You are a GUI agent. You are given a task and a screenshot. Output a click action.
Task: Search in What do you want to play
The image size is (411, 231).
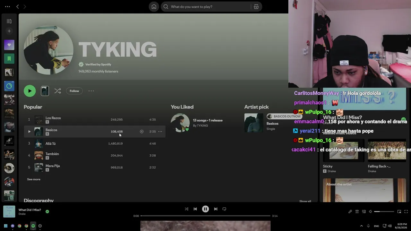click(206, 7)
